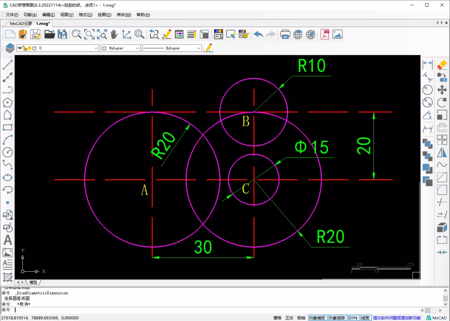
Task: Select the Rotate tool
Action: click(442, 102)
